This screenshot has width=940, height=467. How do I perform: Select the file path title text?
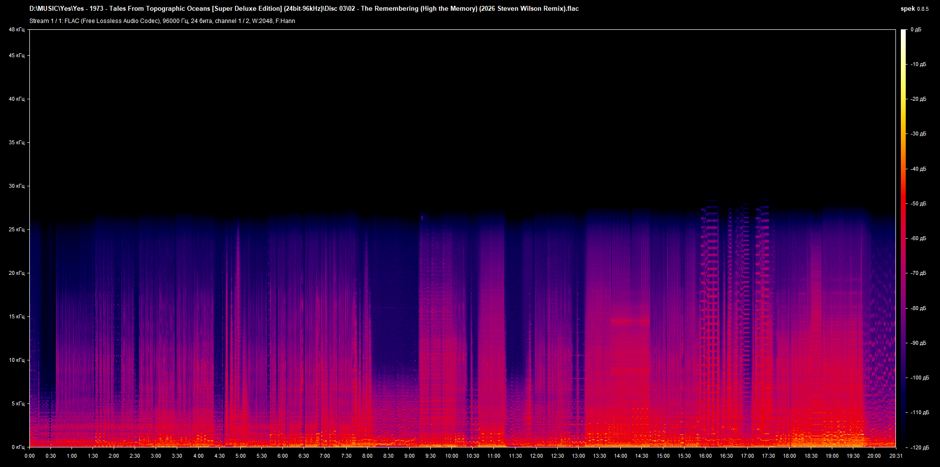pos(304,8)
